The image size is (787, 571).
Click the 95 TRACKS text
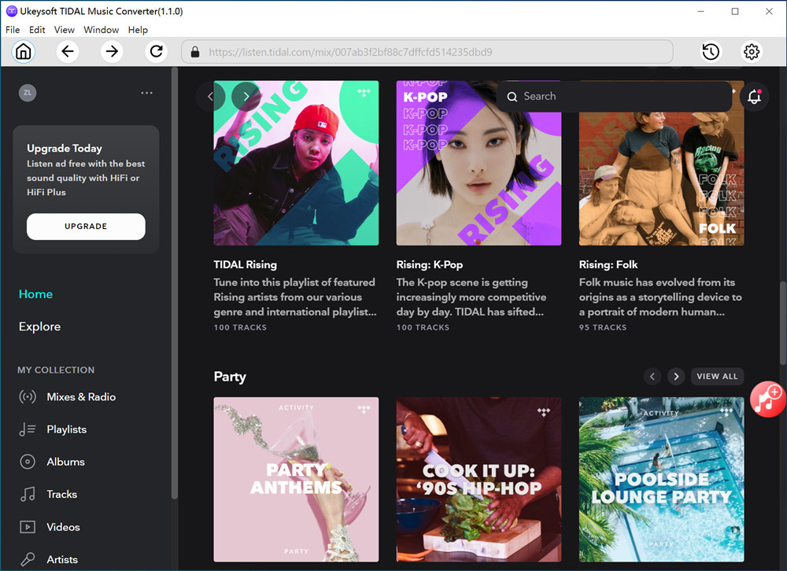(603, 327)
